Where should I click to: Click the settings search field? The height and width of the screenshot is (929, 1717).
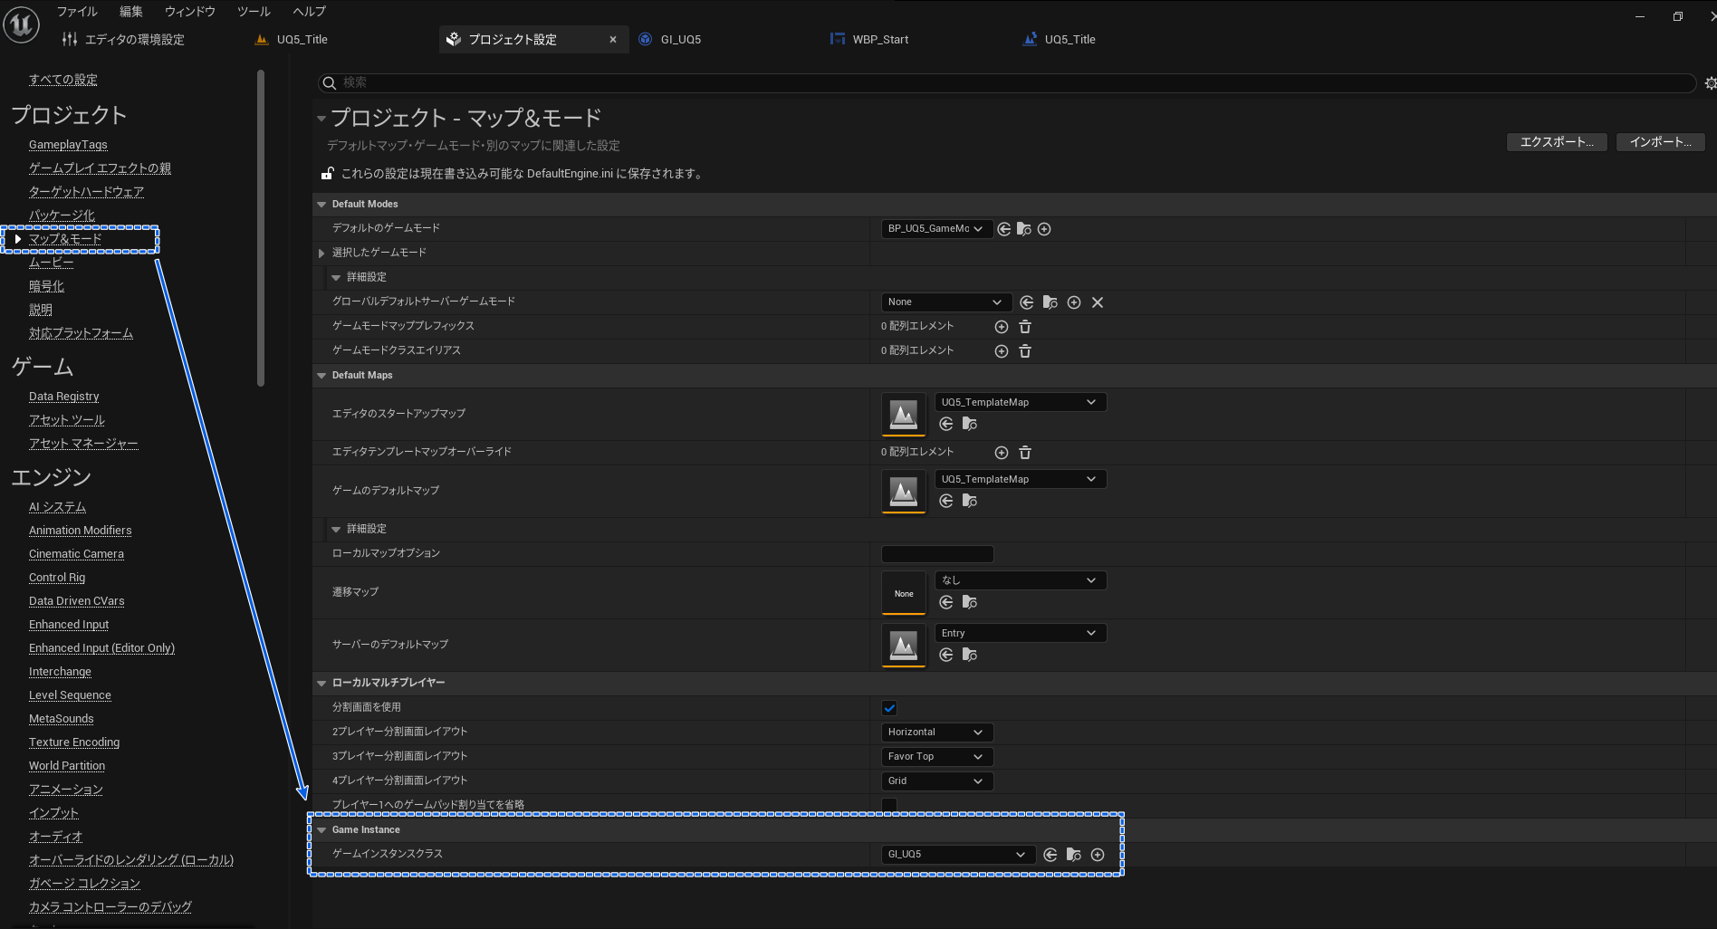[1005, 82]
